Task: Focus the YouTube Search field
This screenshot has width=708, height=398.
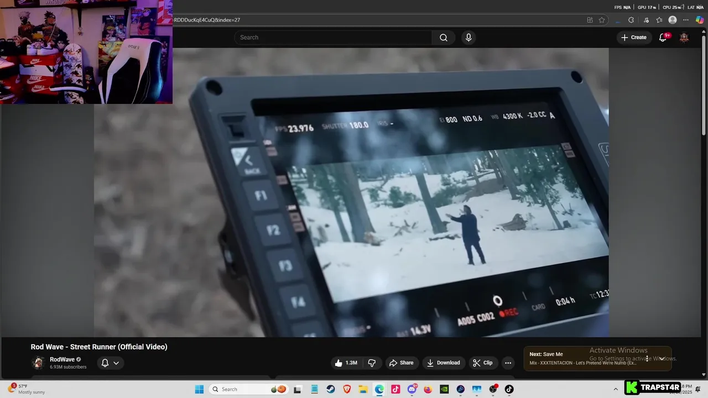Action: (x=334, y=38)
